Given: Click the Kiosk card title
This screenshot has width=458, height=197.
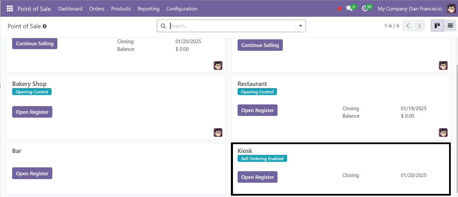Looking at the screenshot, I should click(245, 151).
